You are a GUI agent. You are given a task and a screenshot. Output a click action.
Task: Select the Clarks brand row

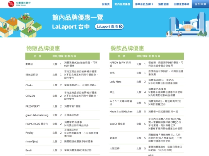point(62,85)
